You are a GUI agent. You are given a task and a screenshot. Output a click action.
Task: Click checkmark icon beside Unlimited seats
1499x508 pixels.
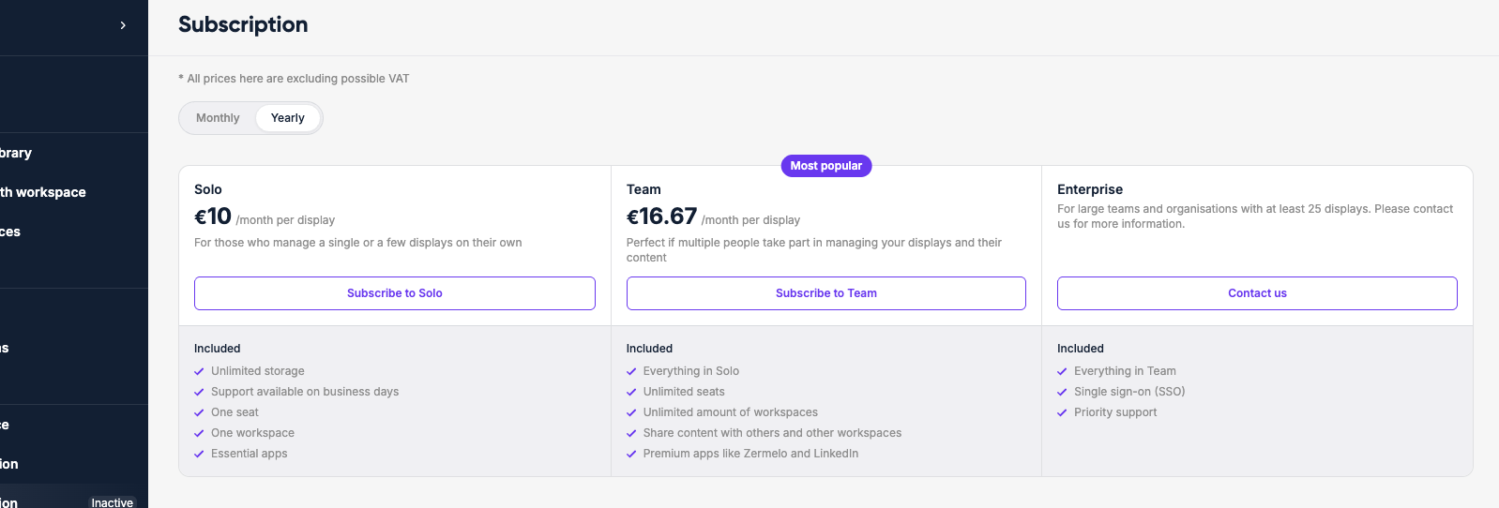631,393
